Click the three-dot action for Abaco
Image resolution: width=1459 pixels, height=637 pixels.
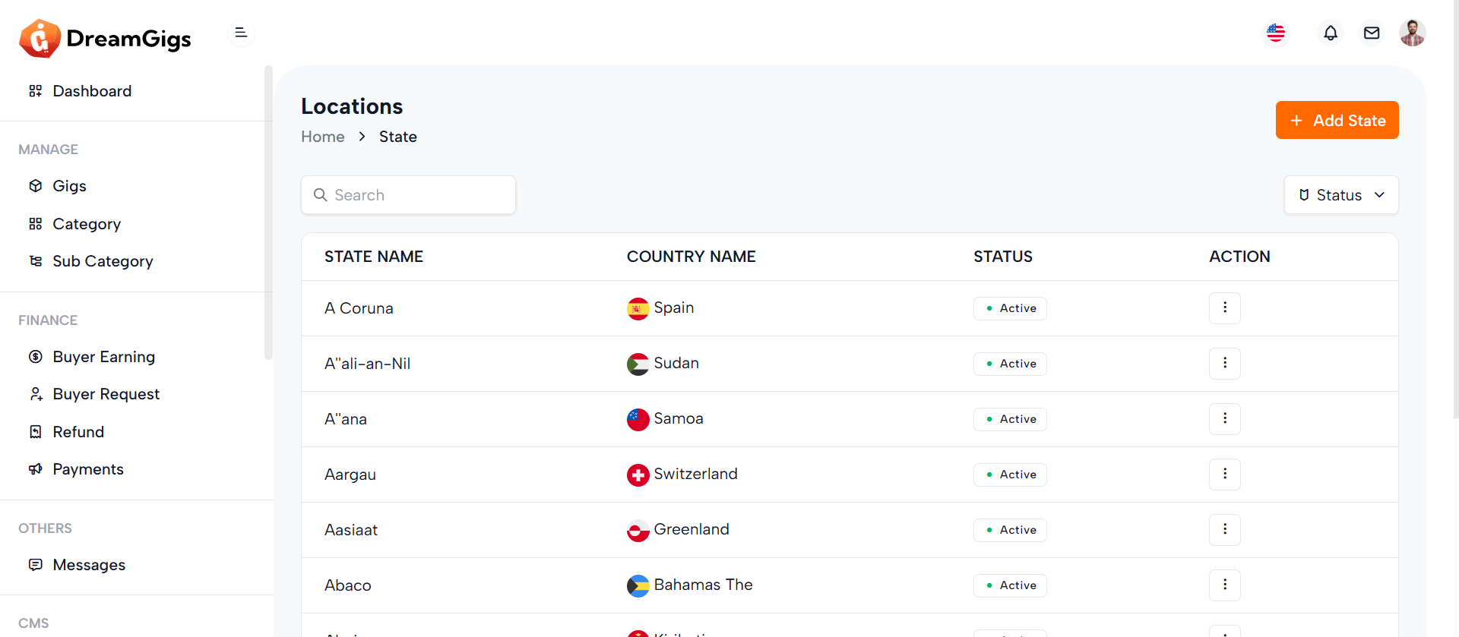1224,585
